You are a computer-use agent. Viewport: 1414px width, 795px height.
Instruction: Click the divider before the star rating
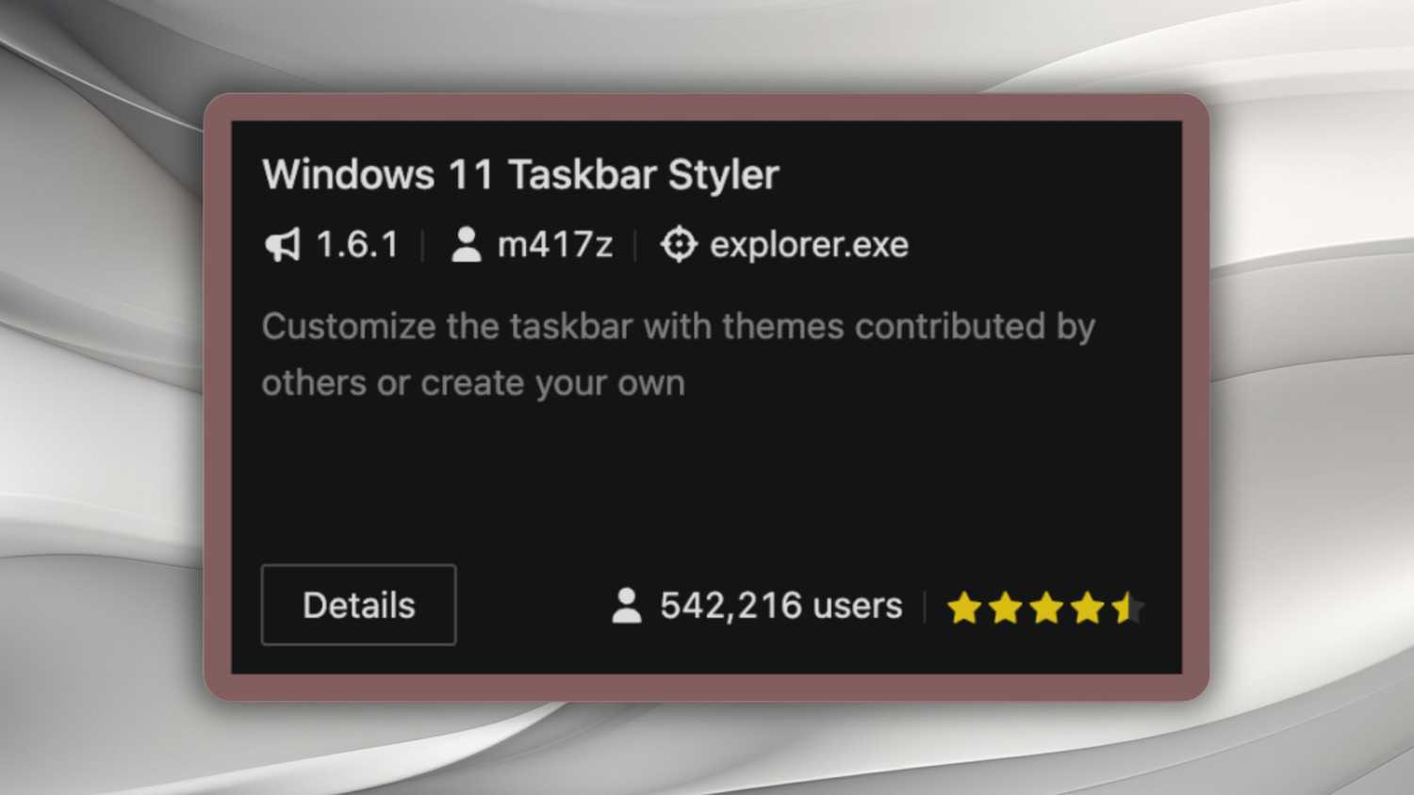coord(925,607)
